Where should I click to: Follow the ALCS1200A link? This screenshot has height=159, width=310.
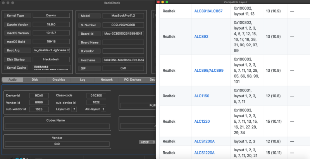click(x=205, y=141)
